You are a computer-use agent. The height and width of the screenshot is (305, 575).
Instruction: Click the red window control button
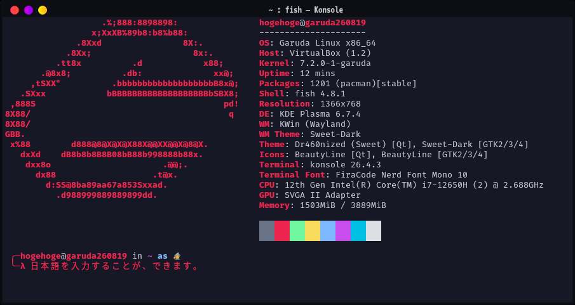(x=15, y=10)
